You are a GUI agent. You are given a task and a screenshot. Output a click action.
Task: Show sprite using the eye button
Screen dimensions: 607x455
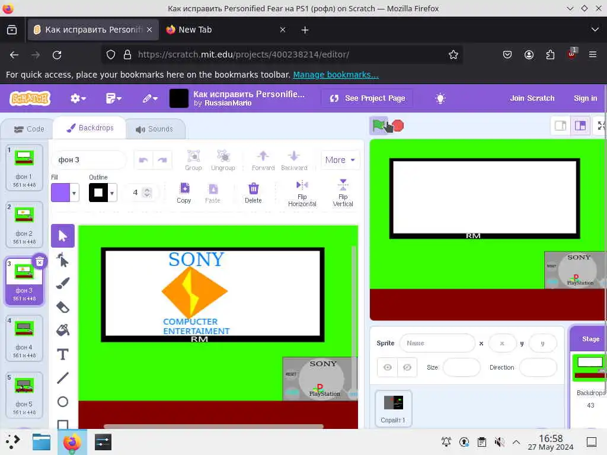pyautogui.click(x=388, y=367)
